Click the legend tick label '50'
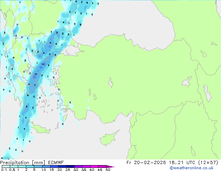This screenshot has height=171, width=221. [x=108, y=170]
